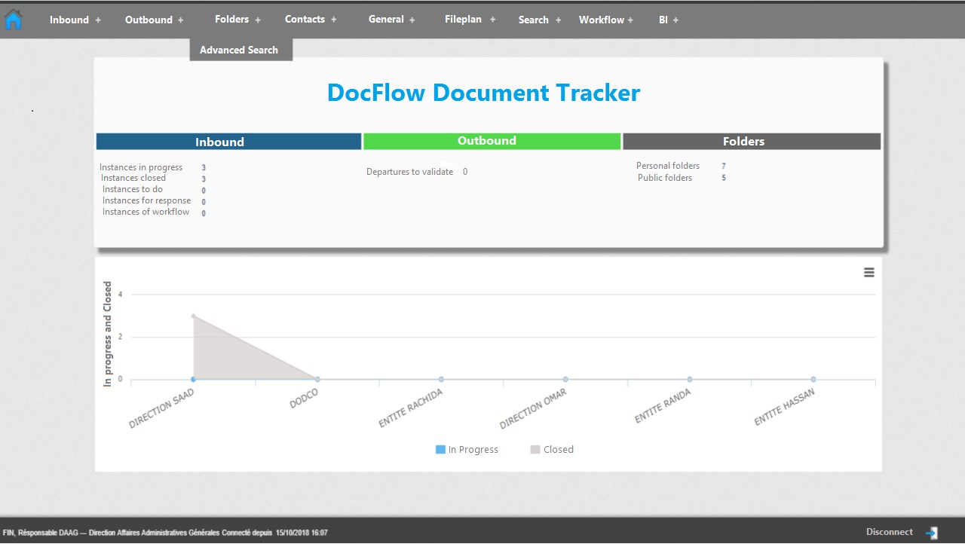The height and width of the screenshot is (544, 965).
Task: Click the In progress and Closed axis title
Action: click(108, 334)
